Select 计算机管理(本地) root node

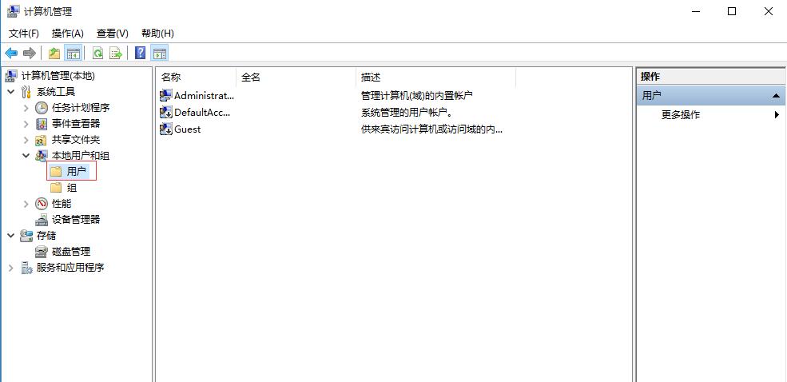coord(58,76)
